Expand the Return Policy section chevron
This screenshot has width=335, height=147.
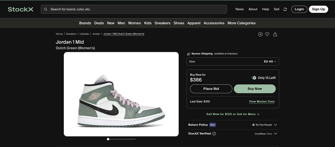(x=276, y=125)
